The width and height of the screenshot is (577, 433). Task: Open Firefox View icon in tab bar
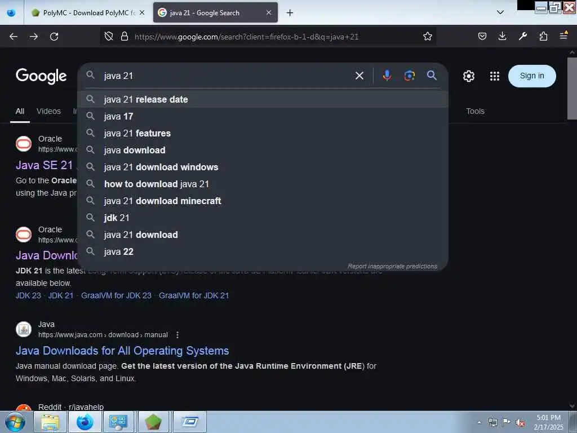11,13
